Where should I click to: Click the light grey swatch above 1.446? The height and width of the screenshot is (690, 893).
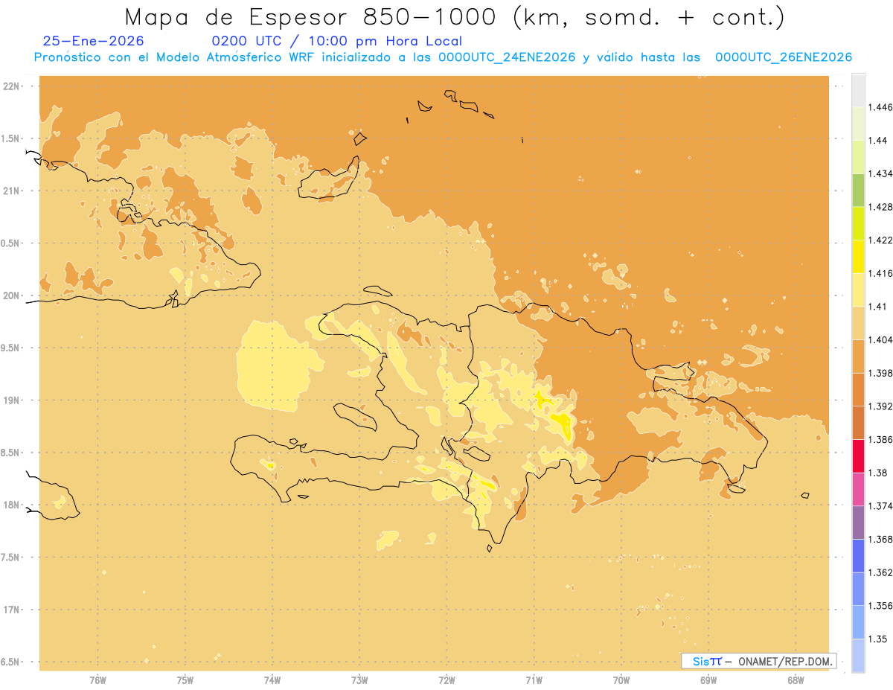[858, 90]
